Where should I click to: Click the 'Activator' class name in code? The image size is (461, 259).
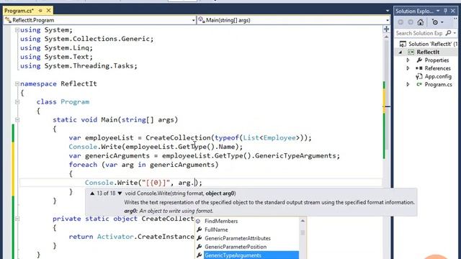[115, 237]
